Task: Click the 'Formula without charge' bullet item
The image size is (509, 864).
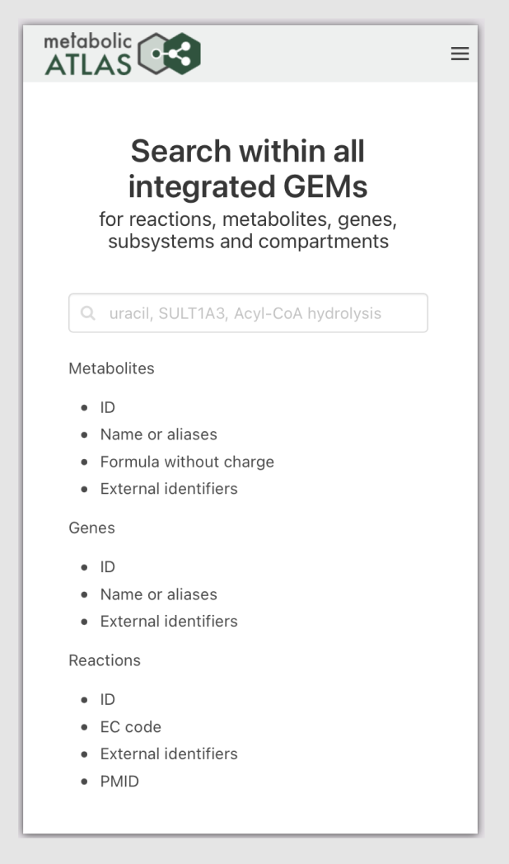Action: [188, 462]
